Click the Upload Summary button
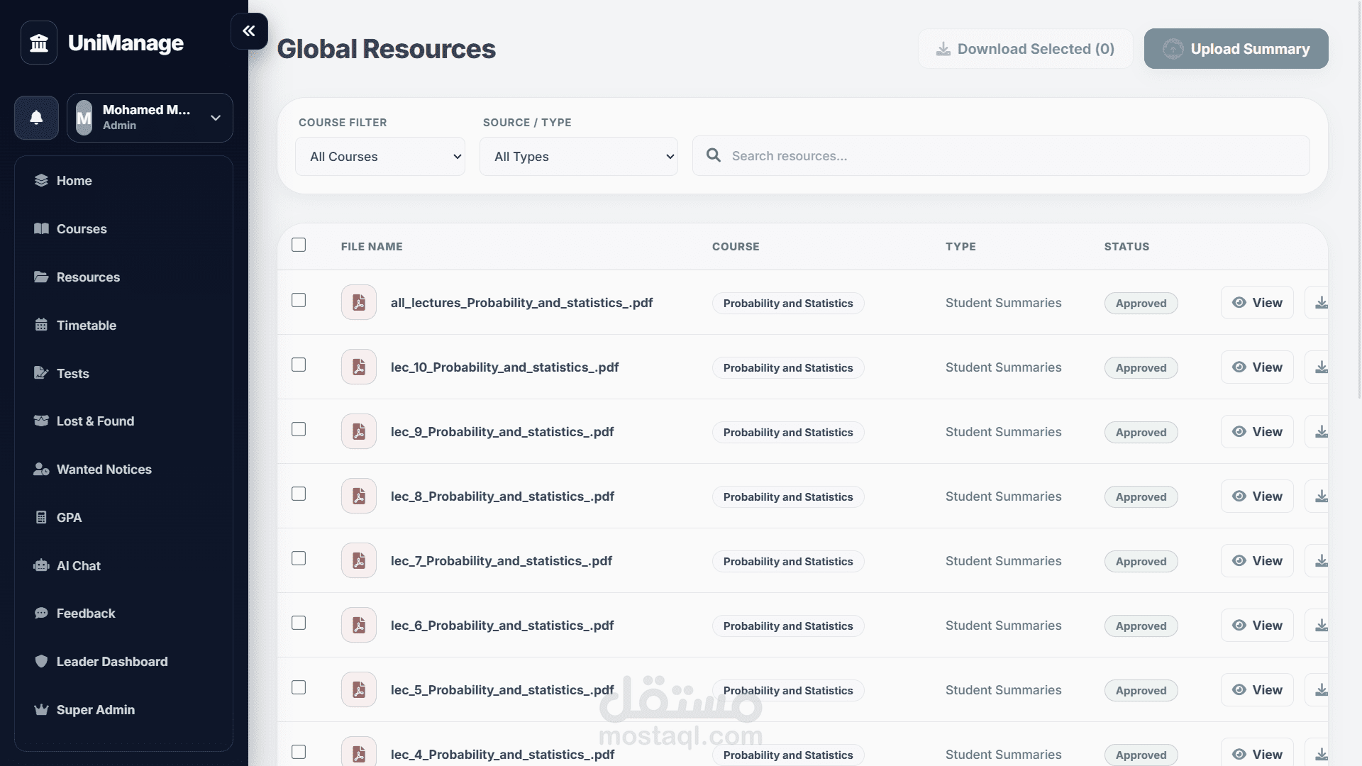 pyautogui.click(x=1236, y=49)
